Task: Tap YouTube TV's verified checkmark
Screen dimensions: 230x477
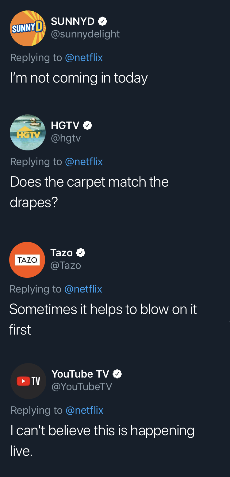Action: click(117, 374)
